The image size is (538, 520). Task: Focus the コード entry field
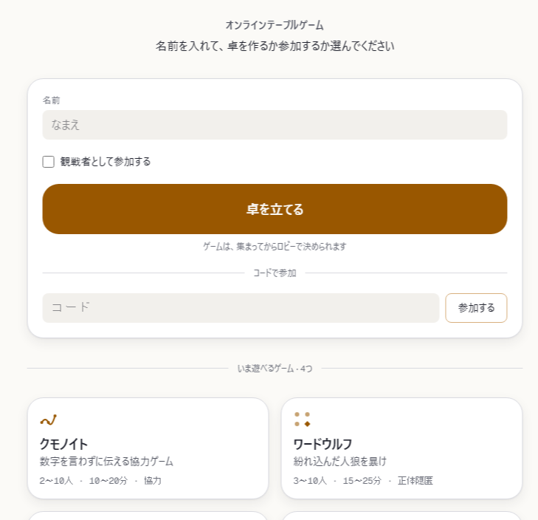[241, 308]
